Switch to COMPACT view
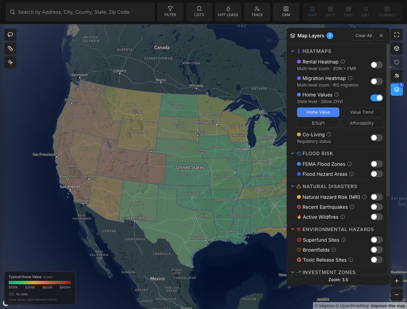 (387, 12)
